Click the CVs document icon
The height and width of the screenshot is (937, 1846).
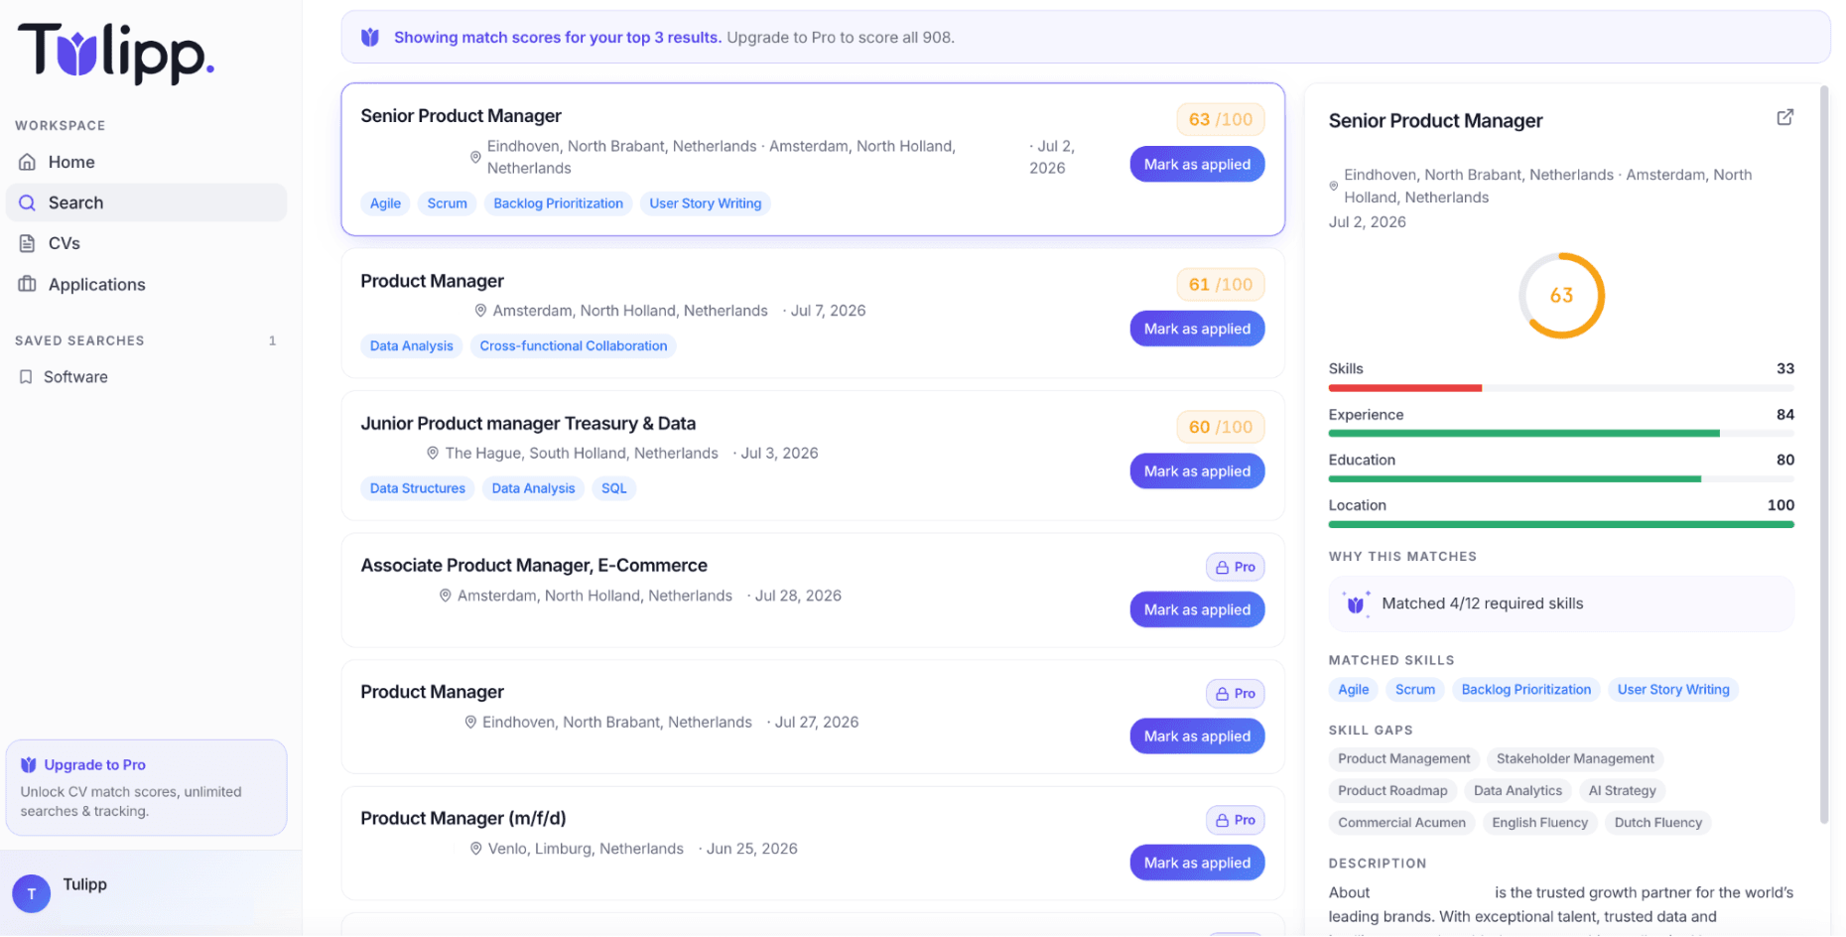tap(28, 243)
